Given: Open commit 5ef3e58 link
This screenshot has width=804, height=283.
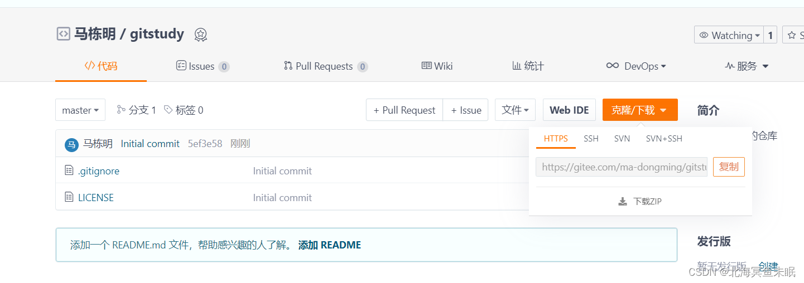Looking at the screenshot, I should [x=205, y=144].
